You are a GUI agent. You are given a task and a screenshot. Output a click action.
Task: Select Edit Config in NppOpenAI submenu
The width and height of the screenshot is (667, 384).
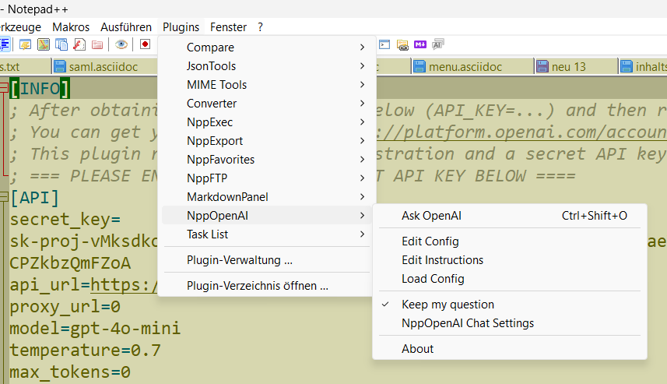(x=510, y=241)
